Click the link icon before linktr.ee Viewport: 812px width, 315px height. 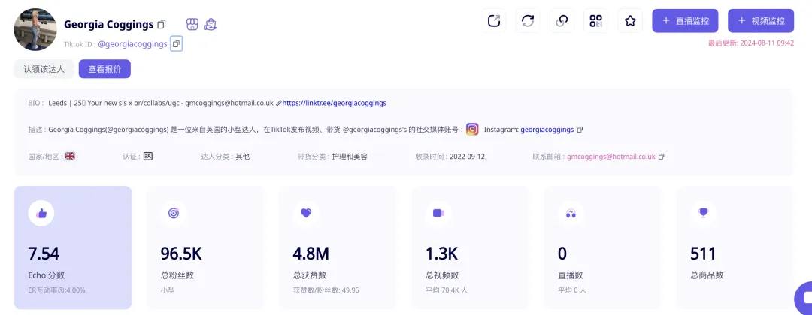(279, 103)
